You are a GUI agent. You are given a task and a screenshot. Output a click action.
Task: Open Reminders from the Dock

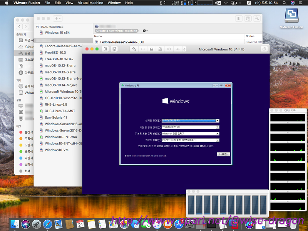tap(102, 224)
